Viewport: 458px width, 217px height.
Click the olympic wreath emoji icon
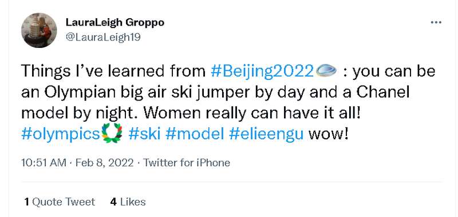pos(112,134)
